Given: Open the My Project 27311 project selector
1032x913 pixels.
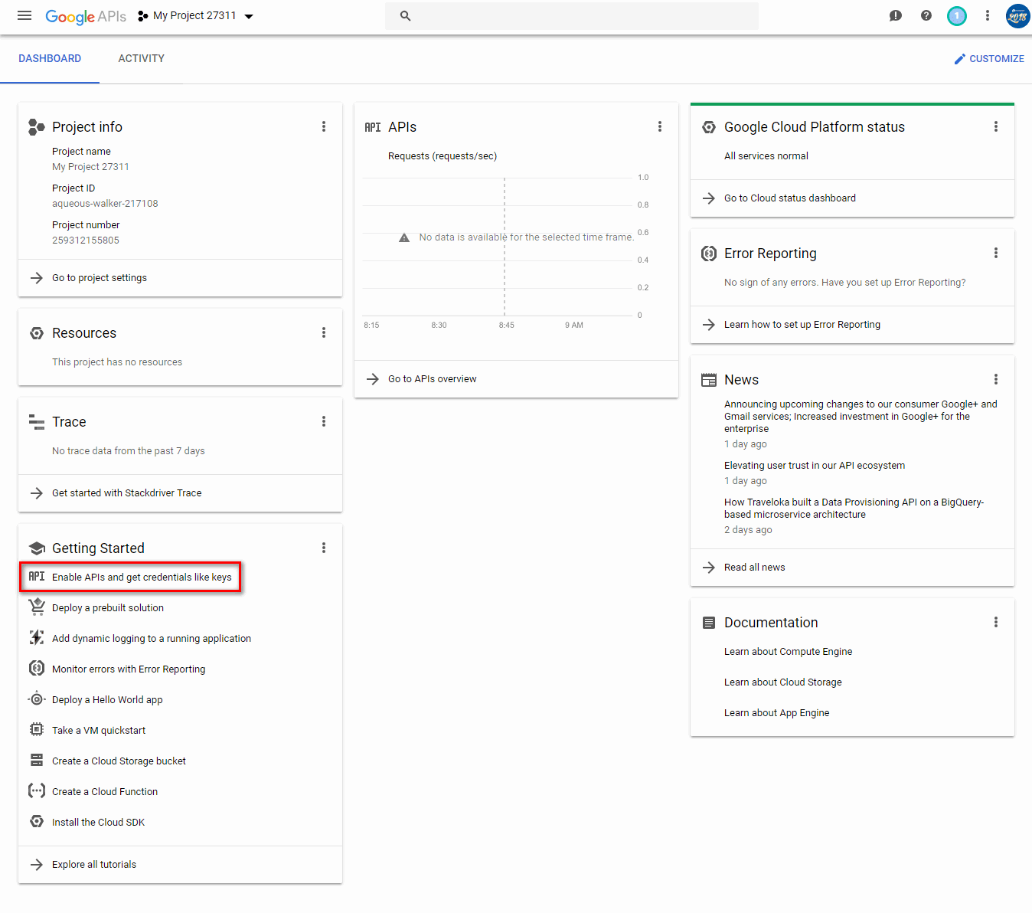Looking at the screenshot, I should (x=196, y=15).
